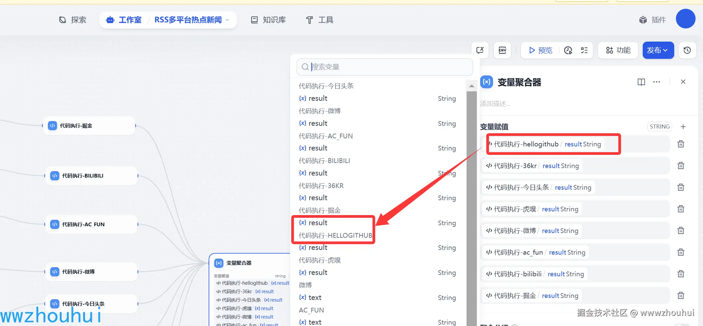The height and width of the screenshot is (326, 703).
Task: Select result under 代码执行-36KR
Action: click(377, 198)
